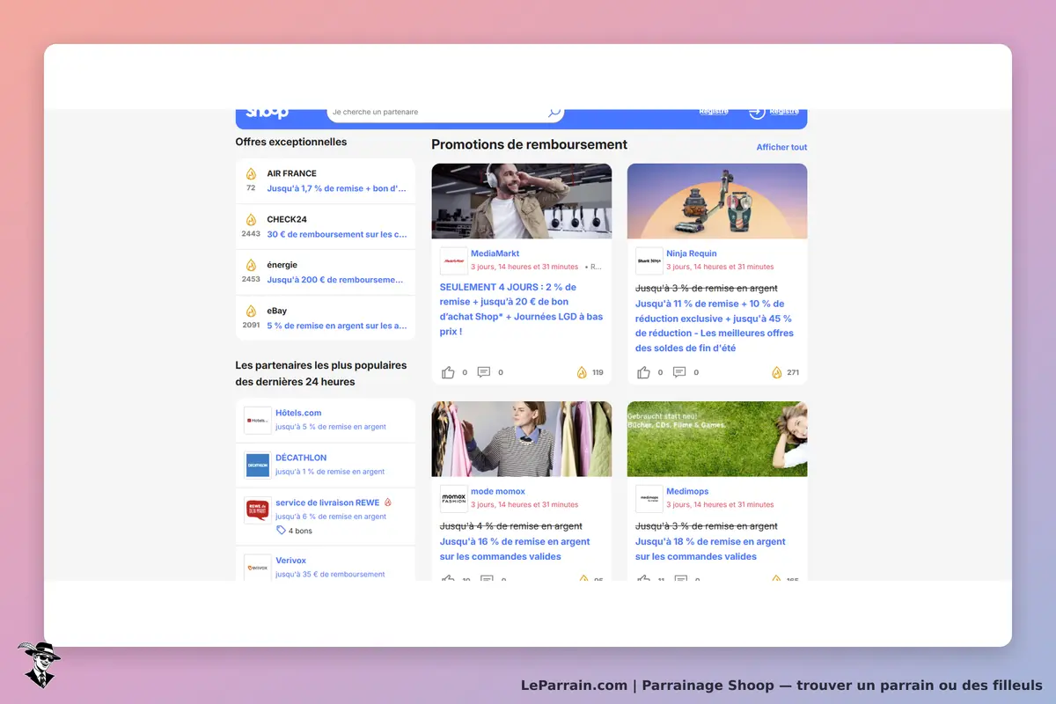Click the momox clothing rack image

point(522,439)
